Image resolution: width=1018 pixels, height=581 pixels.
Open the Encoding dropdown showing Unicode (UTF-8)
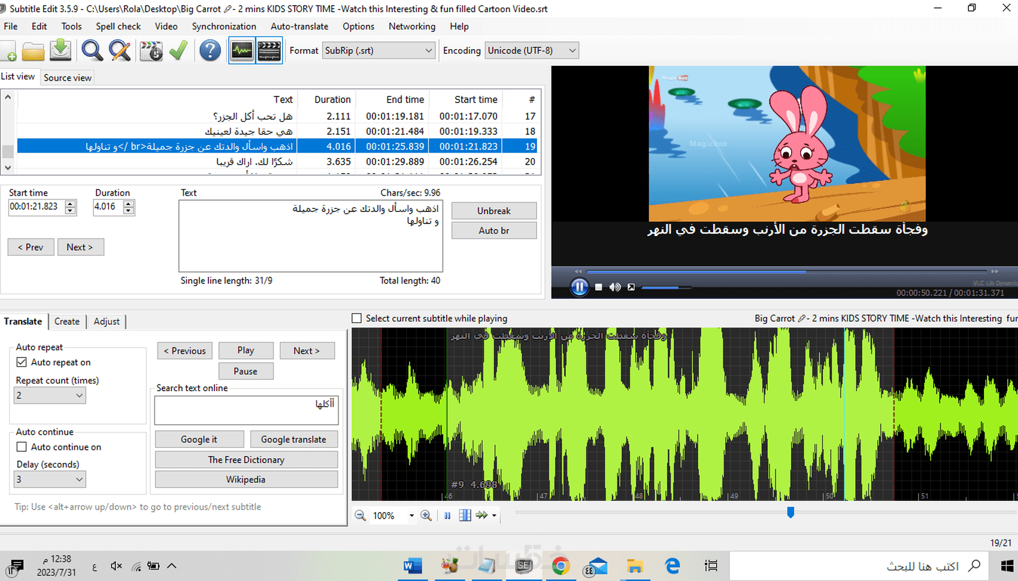click(x=532, y=51)
